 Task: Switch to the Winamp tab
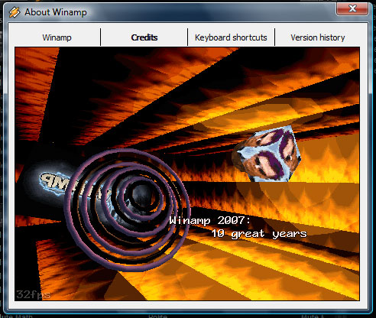click(x=57, y=37)
